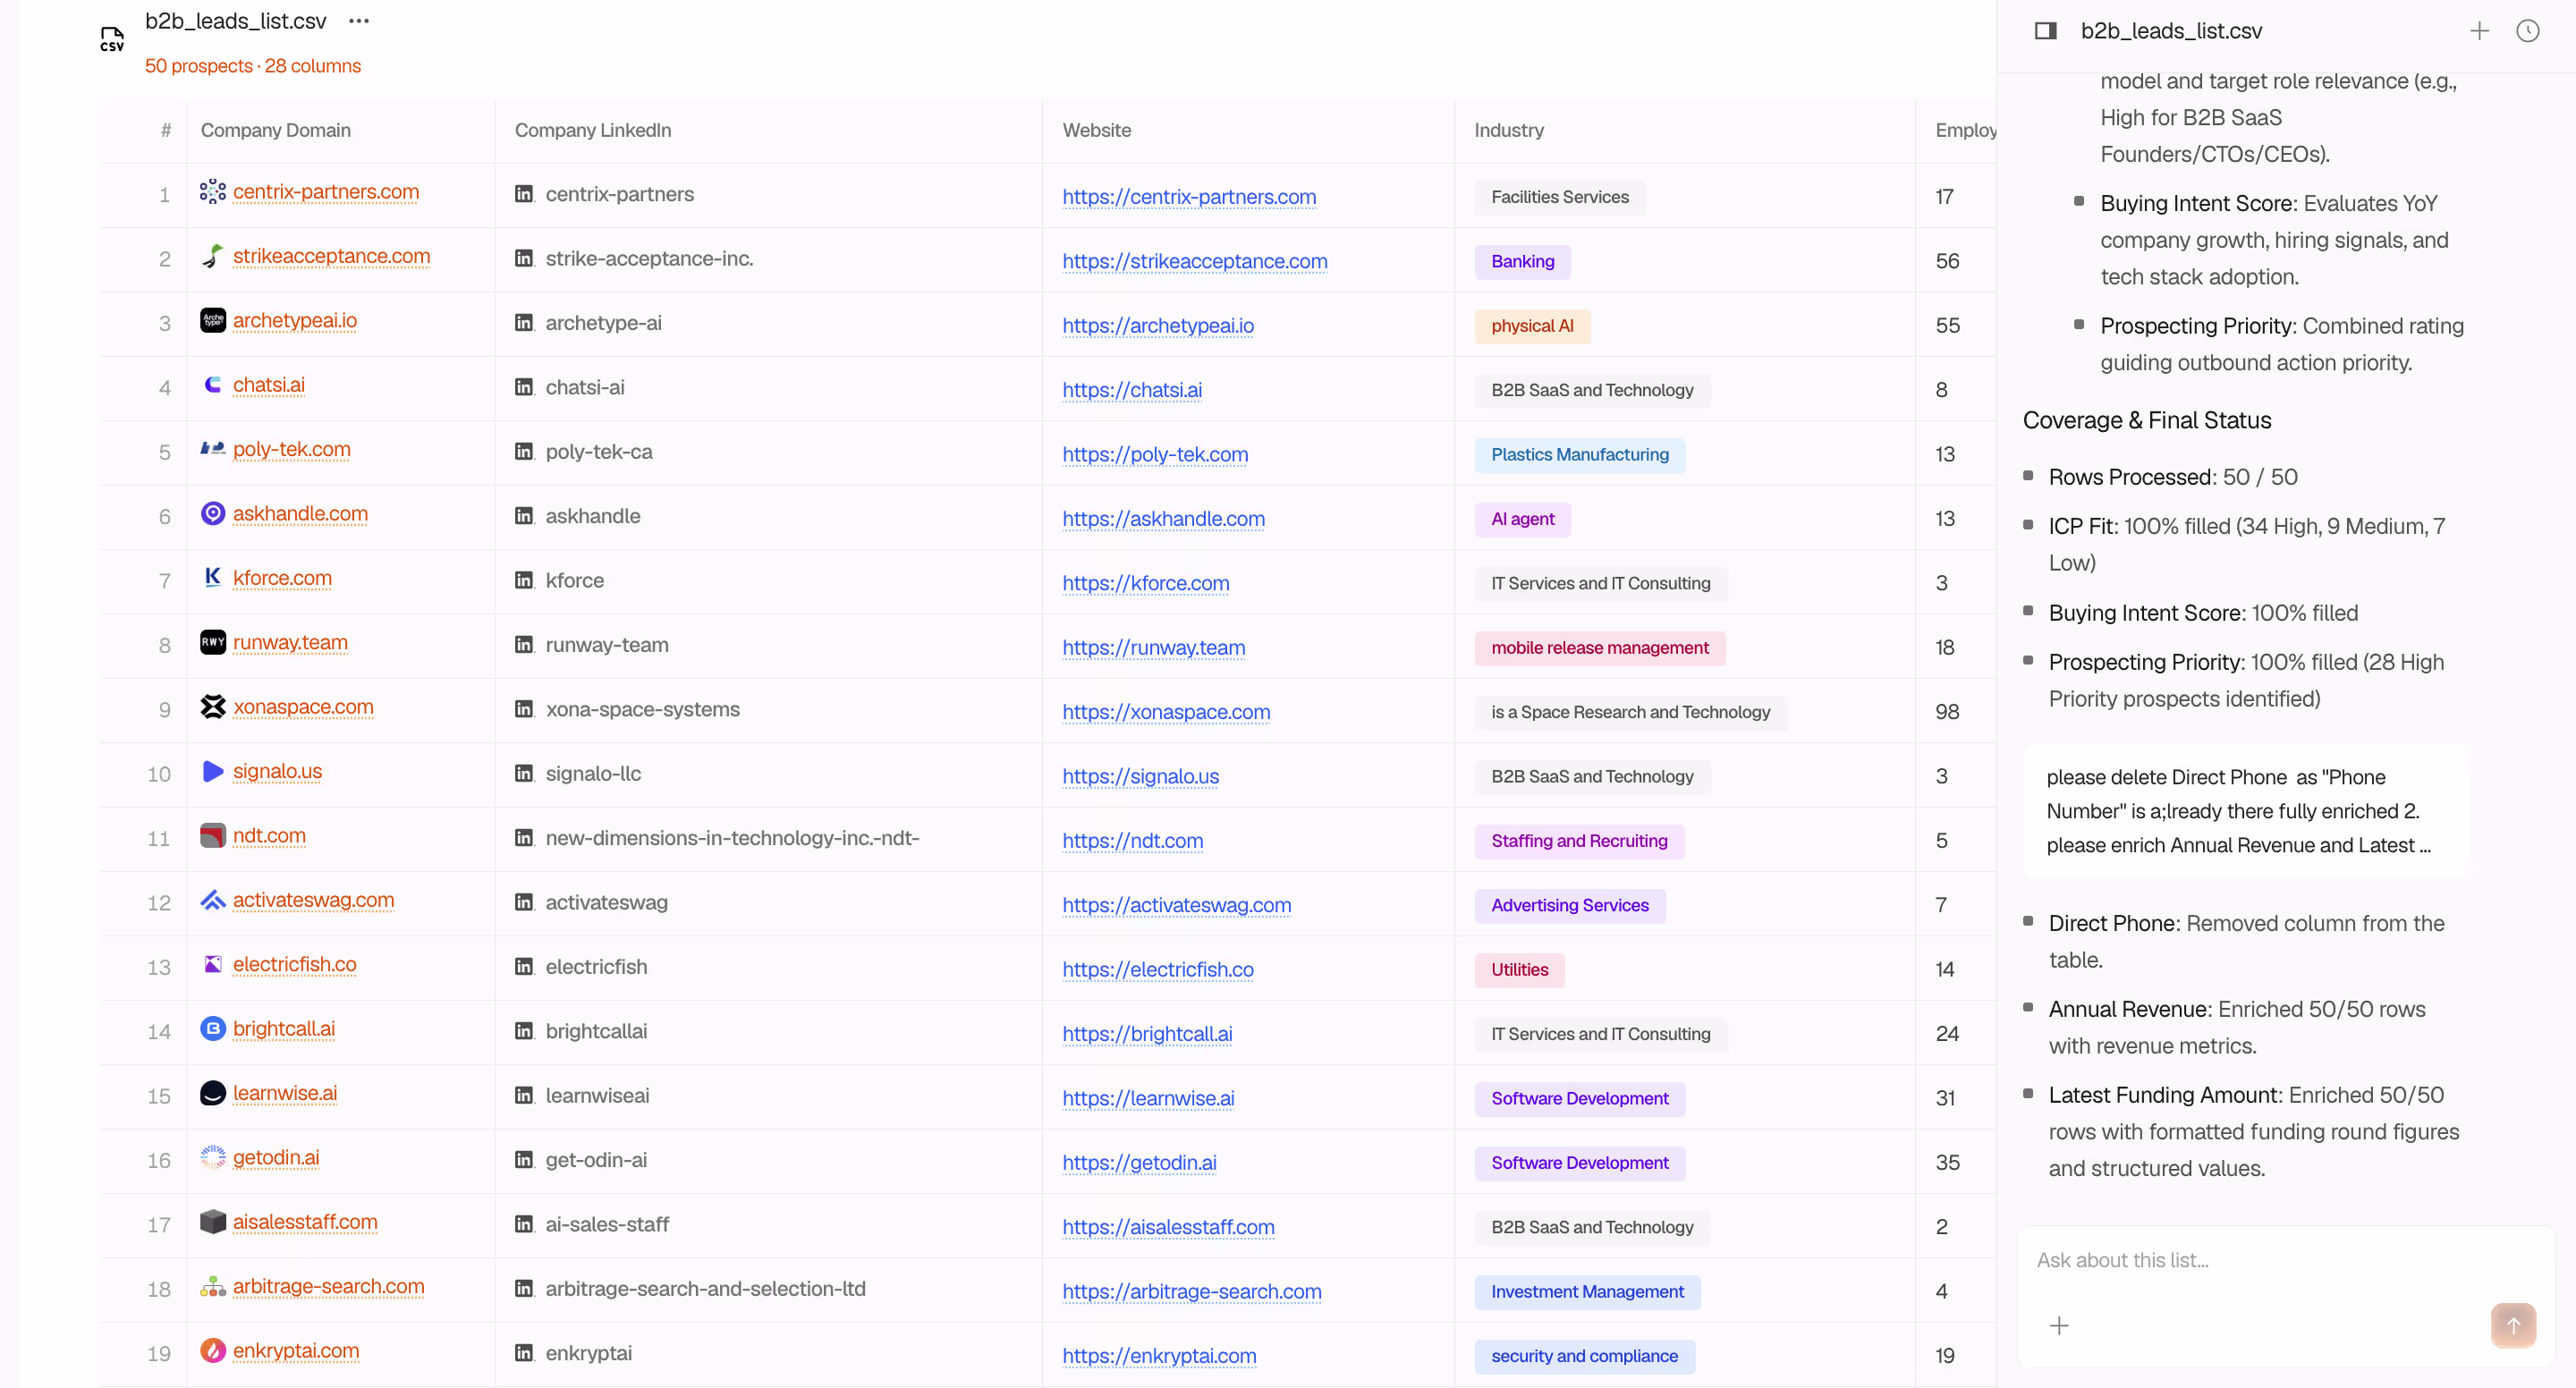
Task: Open the ndt.com domain link
Action: click(269, 836)
